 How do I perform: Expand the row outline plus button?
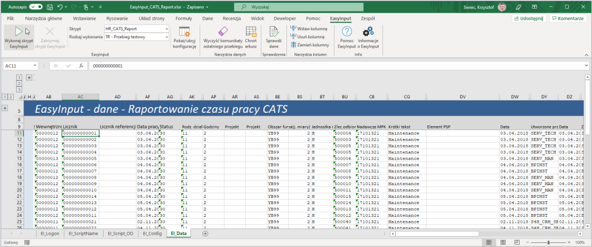5,108
